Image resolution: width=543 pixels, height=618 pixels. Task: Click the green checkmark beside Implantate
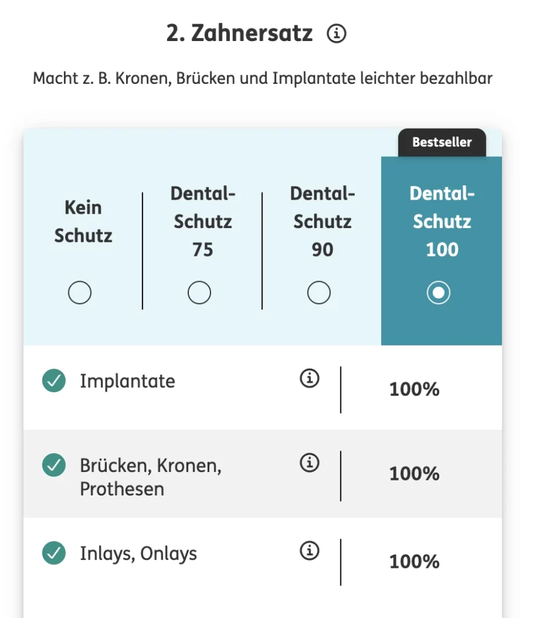[54, 381]
